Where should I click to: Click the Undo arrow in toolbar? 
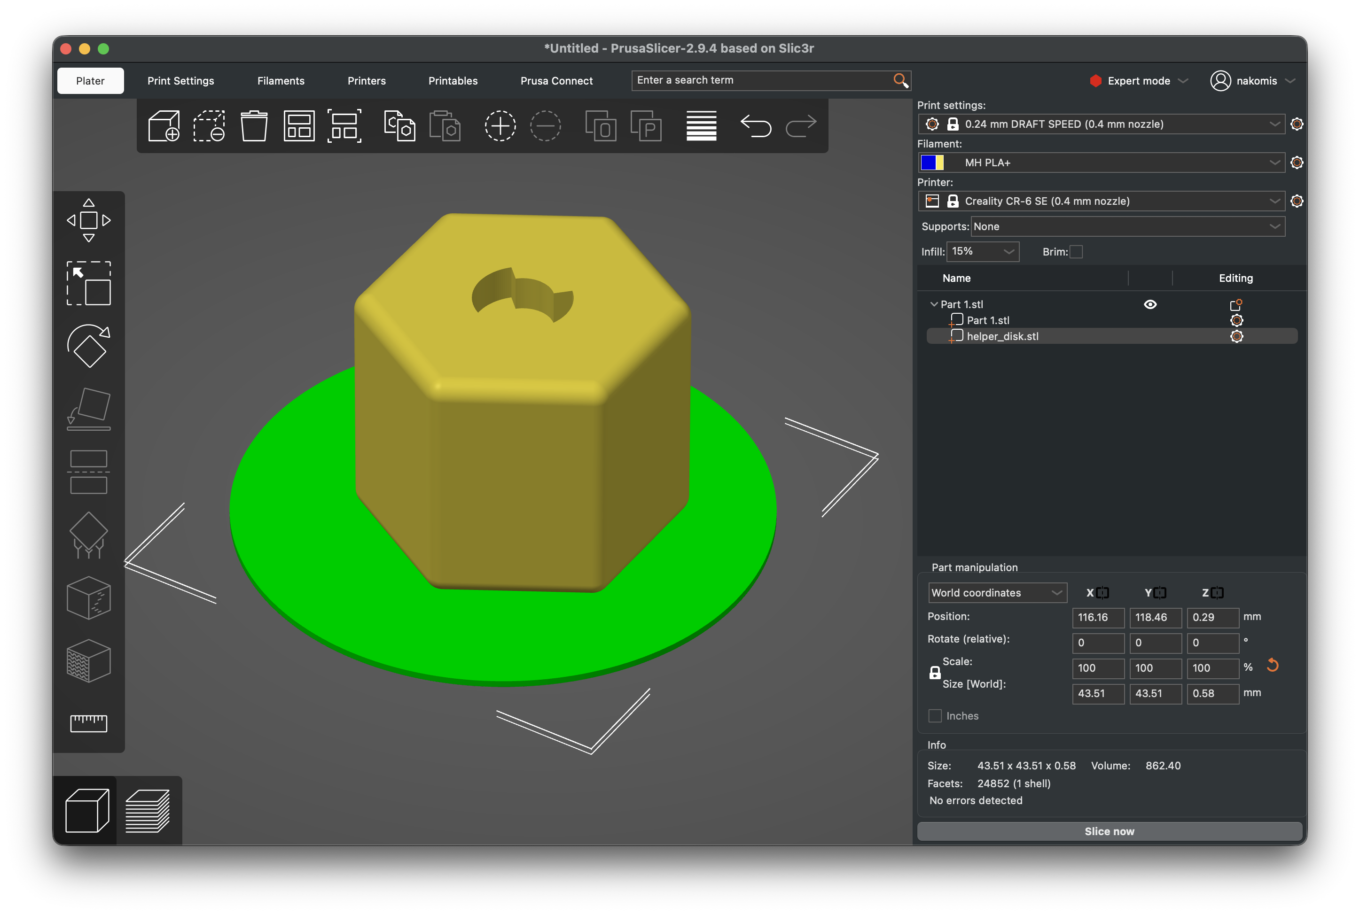coord(755,125)
